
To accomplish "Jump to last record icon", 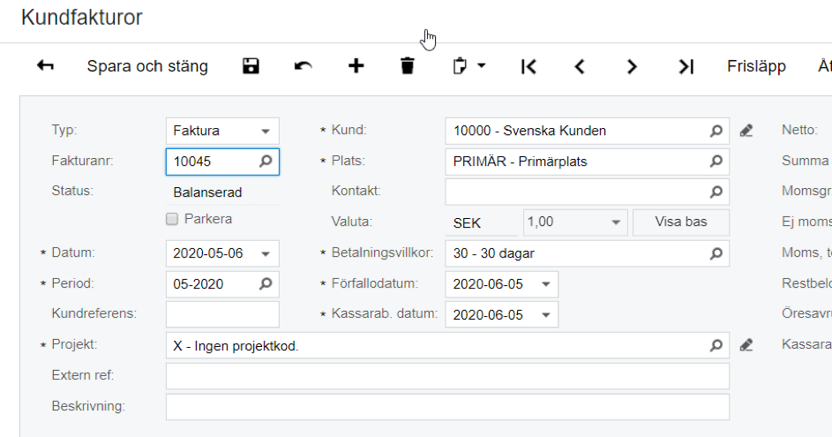I will coord(686,66).
